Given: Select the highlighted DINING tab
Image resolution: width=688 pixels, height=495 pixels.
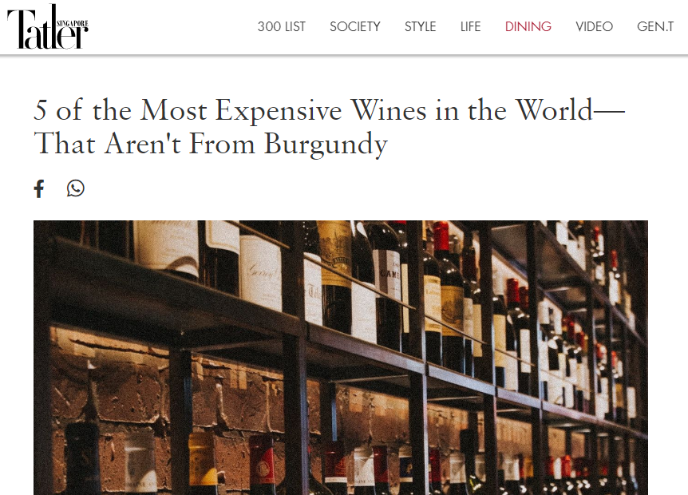Looking at the screenshot, I should click(x=528, y=27).
